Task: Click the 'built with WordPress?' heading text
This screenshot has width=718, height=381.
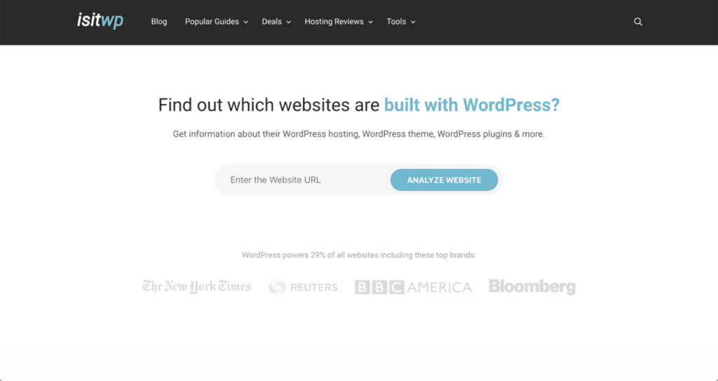Action: click(x=472, y=105)
